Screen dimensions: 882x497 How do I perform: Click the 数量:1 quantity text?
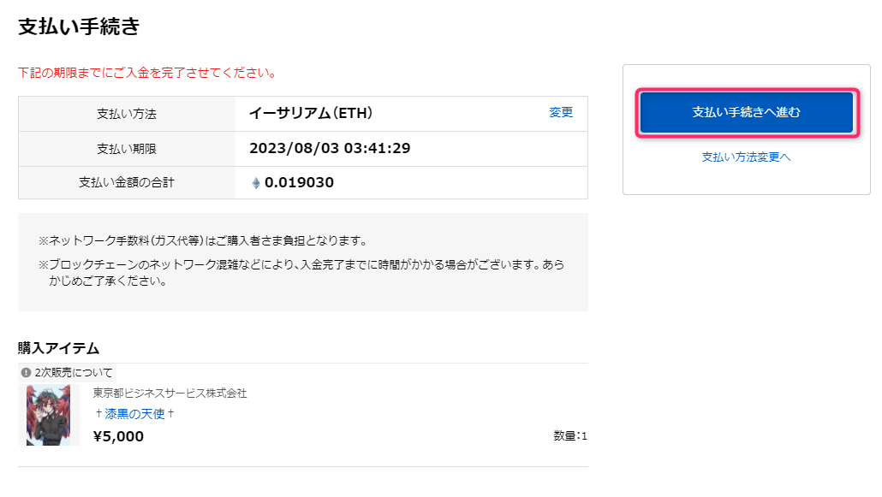pos(569,435)
